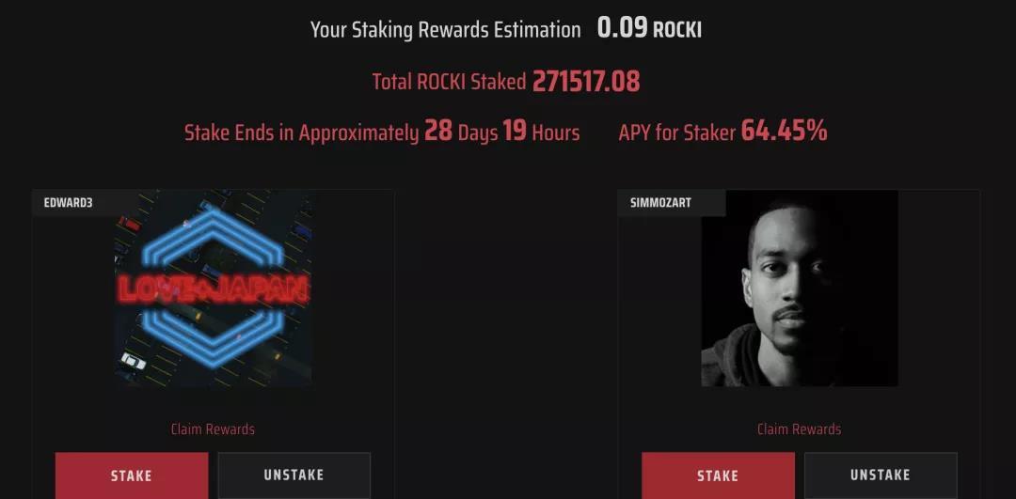The width and height of the screenshot is (1016, 499).
Task: Click the red LOVE JAPAN neon text
Action: [x=214, y=289]
